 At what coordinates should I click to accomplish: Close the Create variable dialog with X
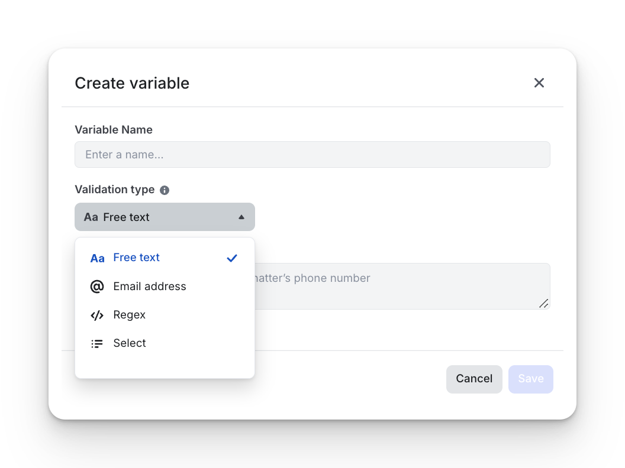click(539, 83)
